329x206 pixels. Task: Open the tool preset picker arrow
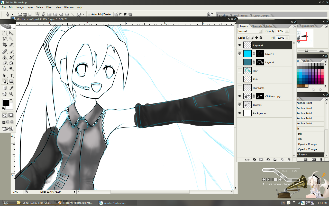(12, 15)
